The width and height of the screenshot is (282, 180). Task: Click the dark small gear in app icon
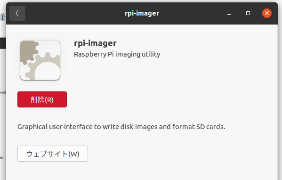coord(29,51)
